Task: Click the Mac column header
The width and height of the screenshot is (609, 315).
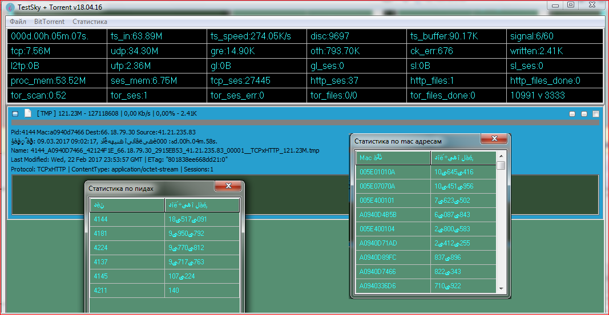Action: [x=393, y=158]
